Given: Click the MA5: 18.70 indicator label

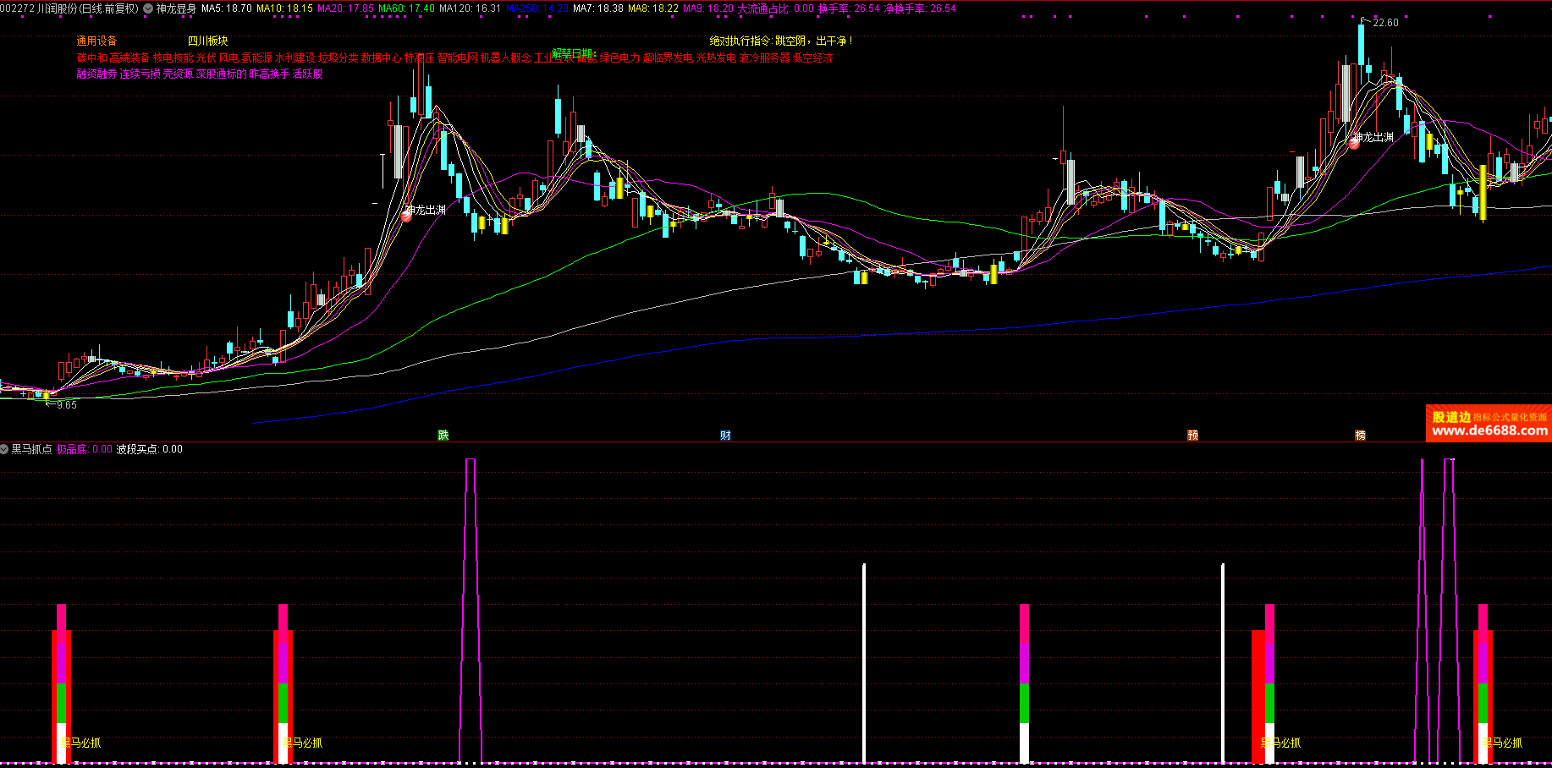Looking at the screenshot, I should pos(226,8).
